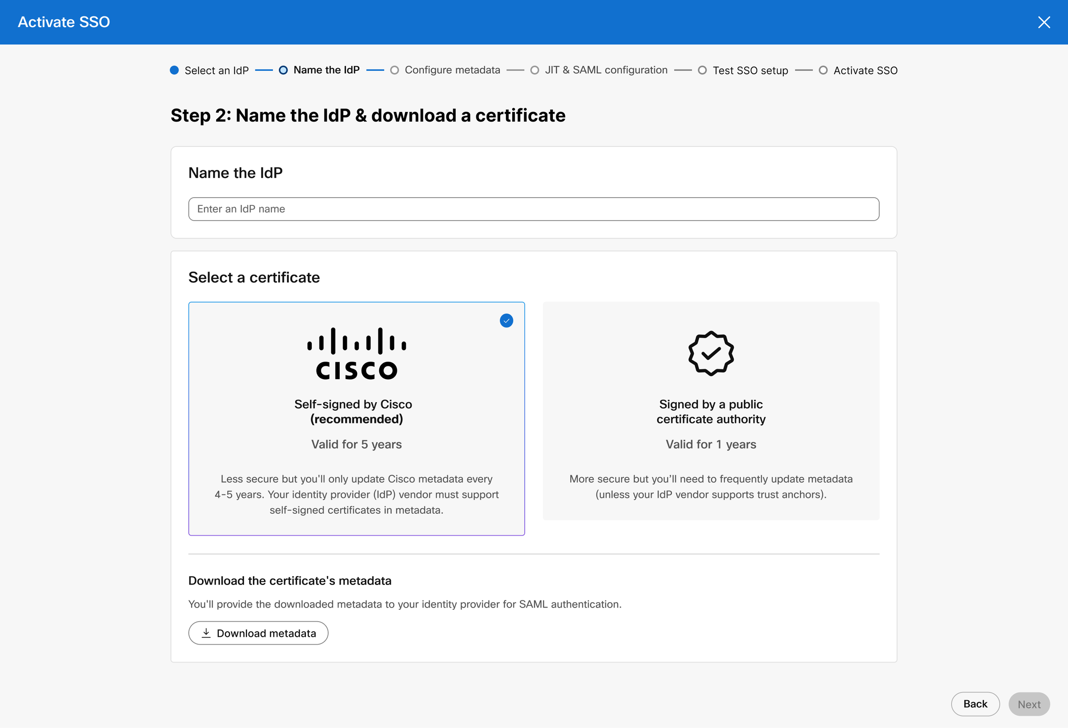This screenshot has height=728, width=1068.
Task: Click the Cisco logo icon
Action: coord(357,353)
